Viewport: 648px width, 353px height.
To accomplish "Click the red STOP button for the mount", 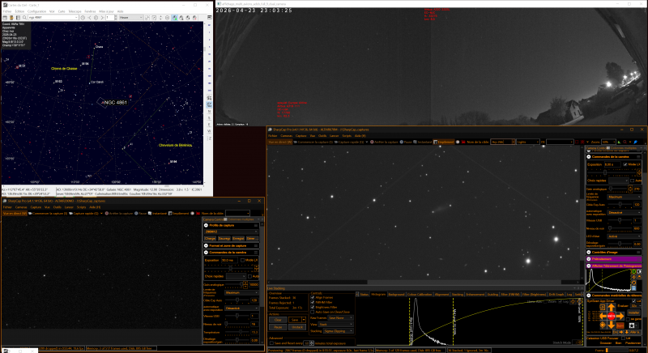I will [x=612, y=317].
